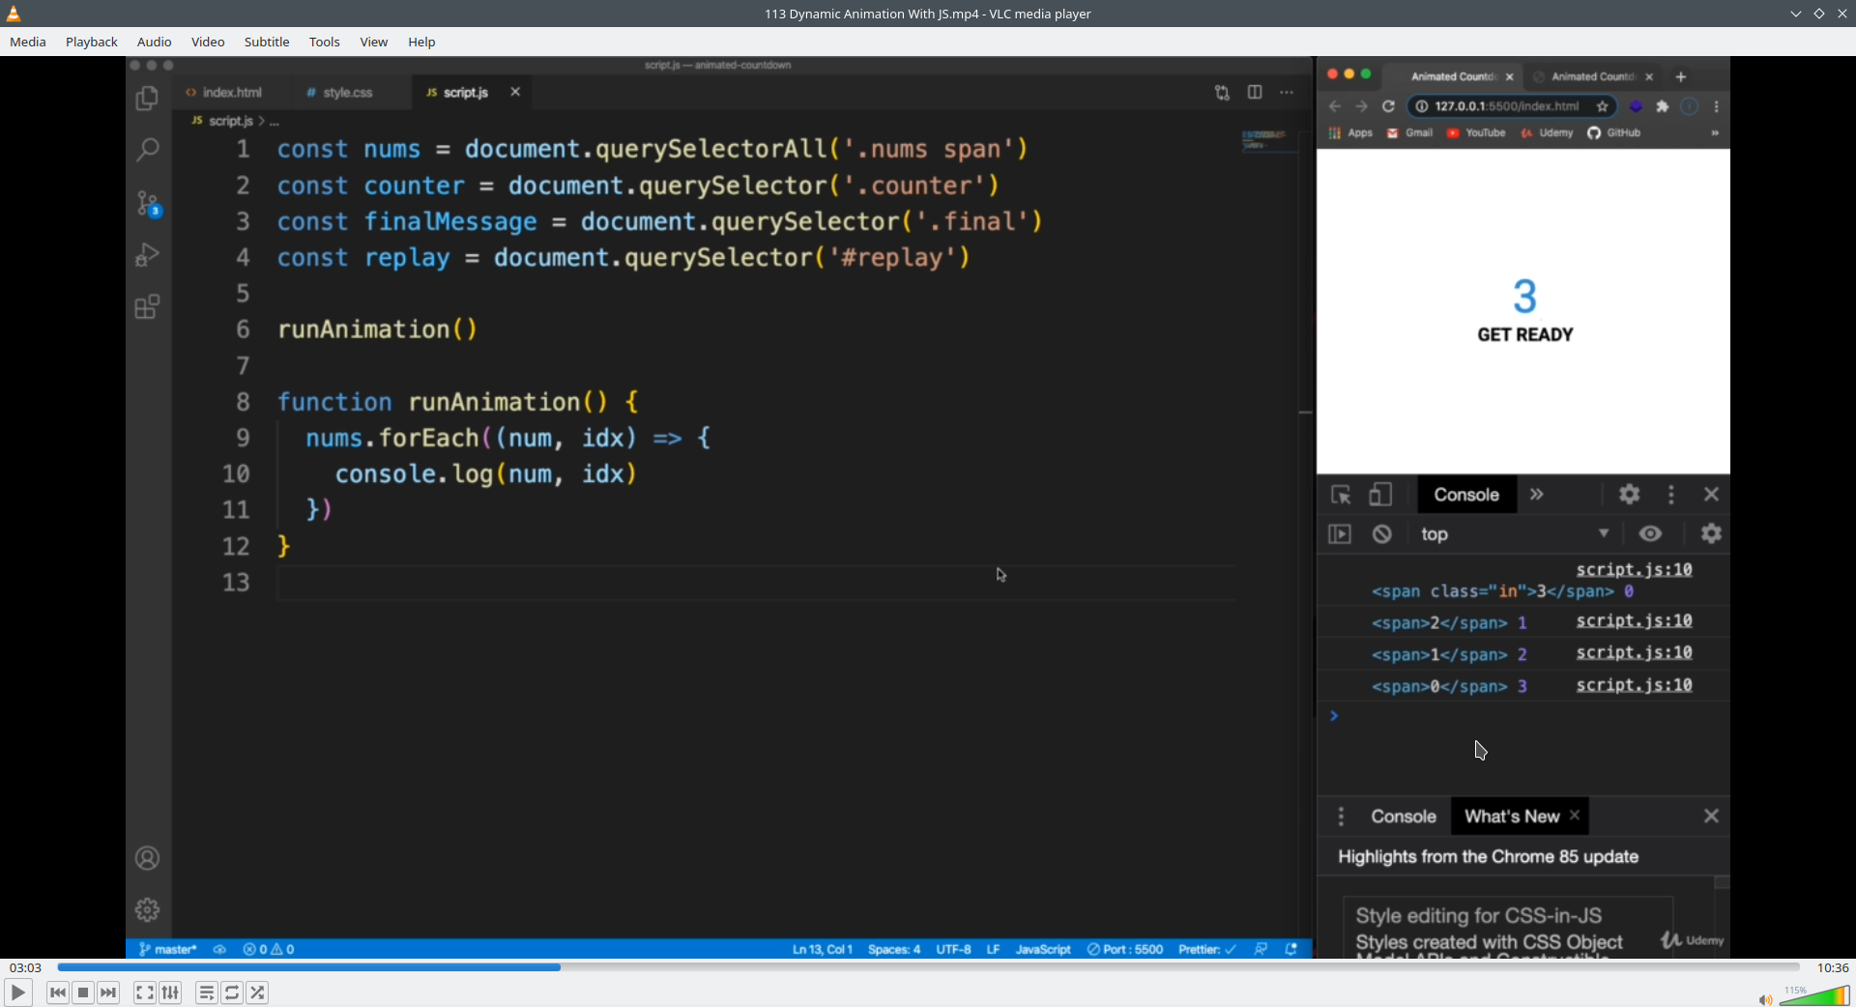Clear the console with the block icon
The image size is (1856, 1007).
click(x=1382, y=534)
